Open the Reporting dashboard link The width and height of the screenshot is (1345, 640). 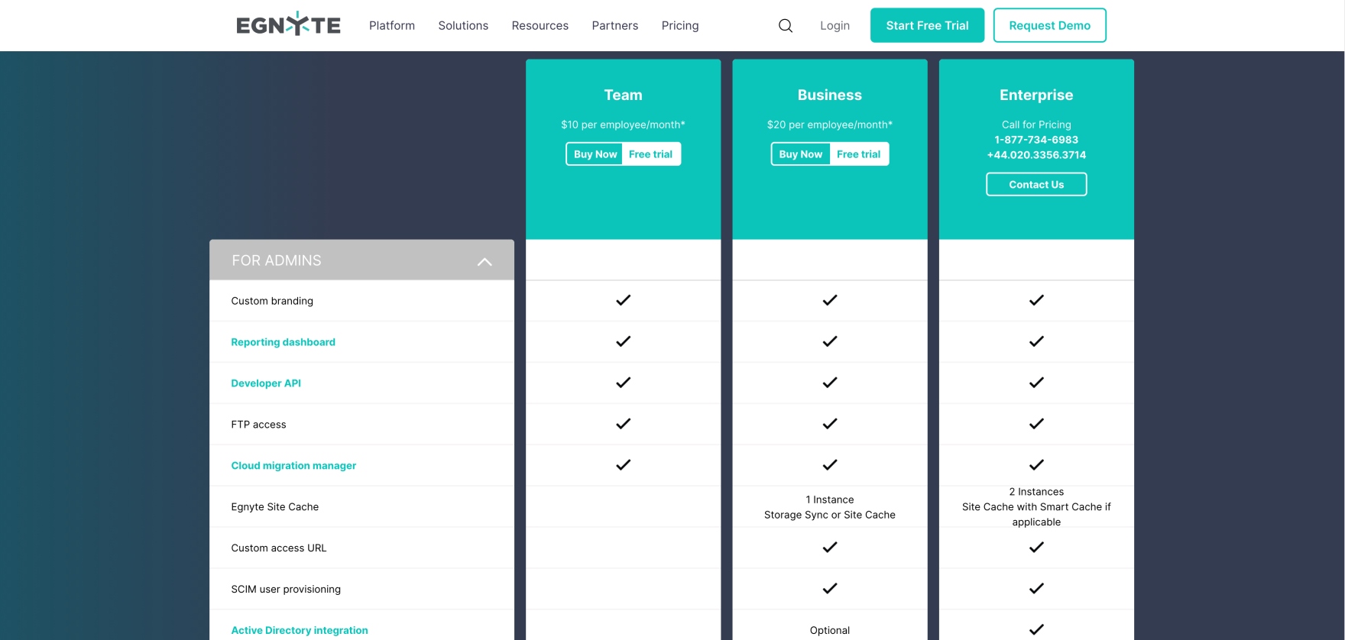(283, 342)
